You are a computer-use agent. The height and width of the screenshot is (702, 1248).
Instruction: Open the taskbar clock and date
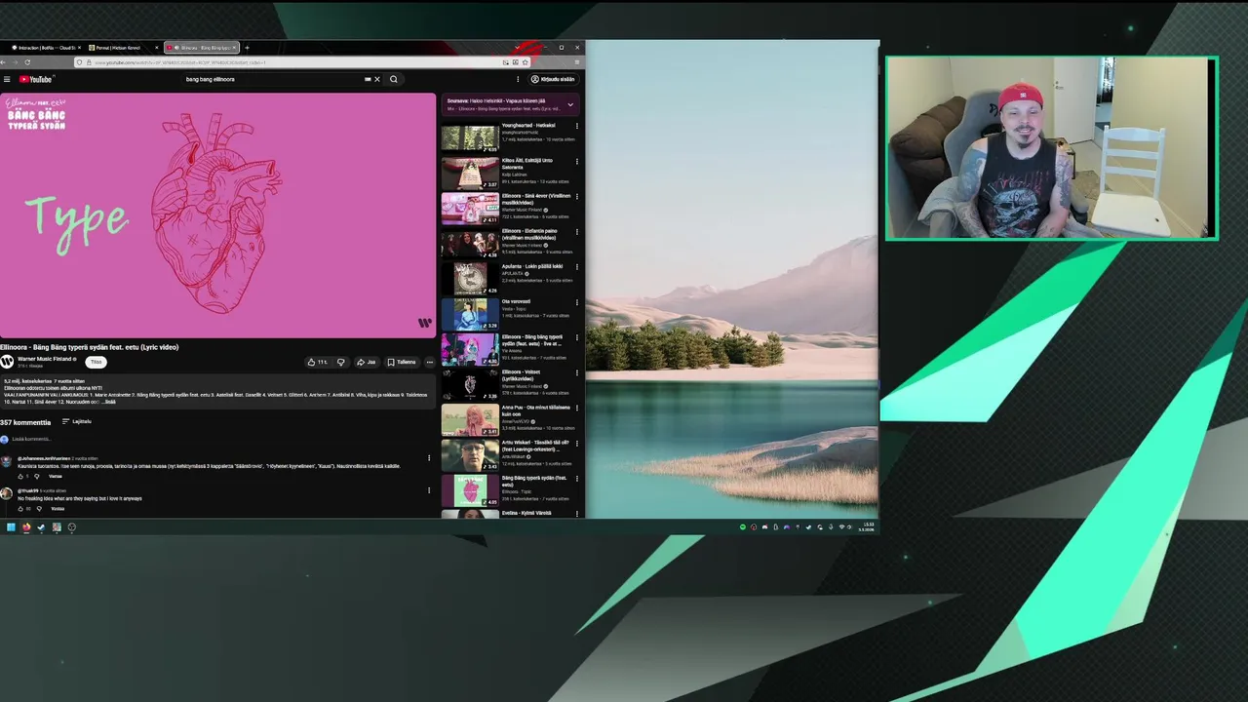coord(869,527)
